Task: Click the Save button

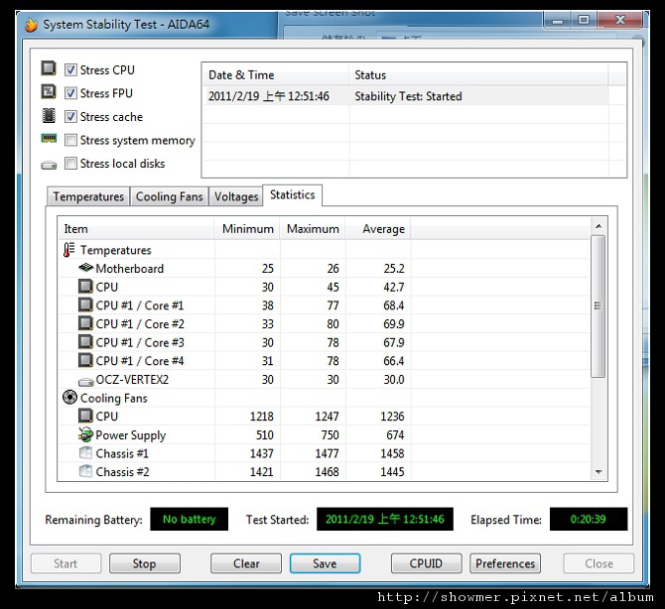Action: point(325,563)
